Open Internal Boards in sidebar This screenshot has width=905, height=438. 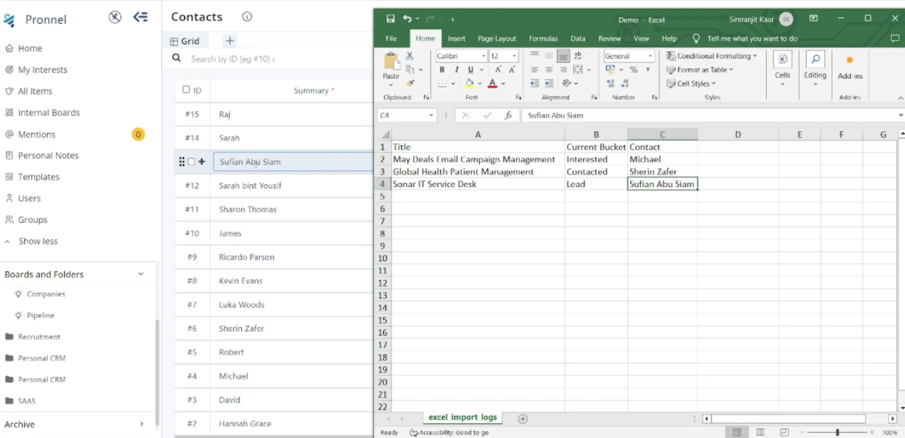pos(49,112)
